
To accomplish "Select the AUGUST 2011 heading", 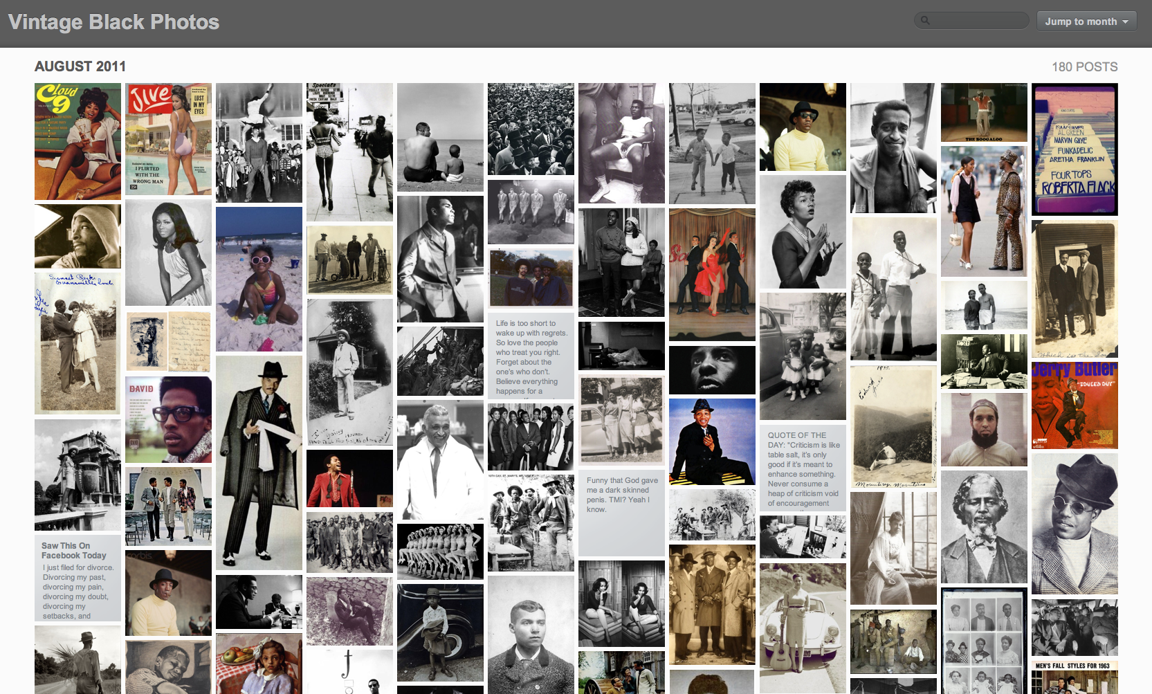I will coord(80,66).
